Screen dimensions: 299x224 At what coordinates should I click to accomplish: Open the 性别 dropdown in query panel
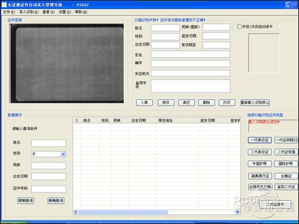[x=63, y=154]
